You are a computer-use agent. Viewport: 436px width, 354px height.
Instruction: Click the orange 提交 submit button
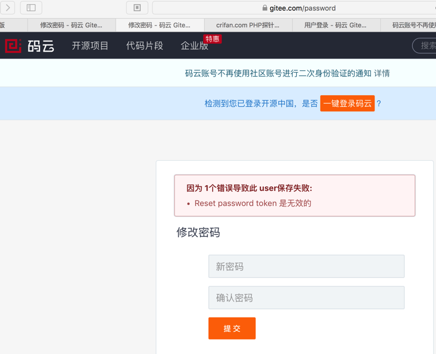click(232, 328)
